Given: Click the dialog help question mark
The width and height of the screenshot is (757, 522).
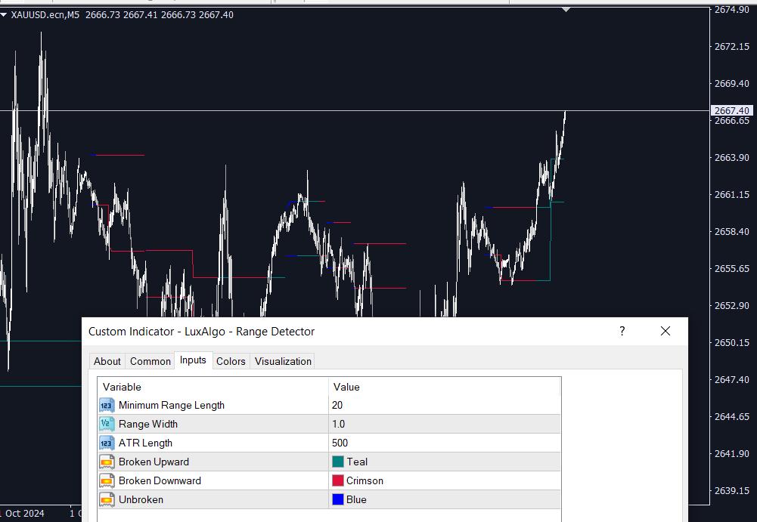Looking at the screenshot, I should pyautogui.click(x=622, y=331).
